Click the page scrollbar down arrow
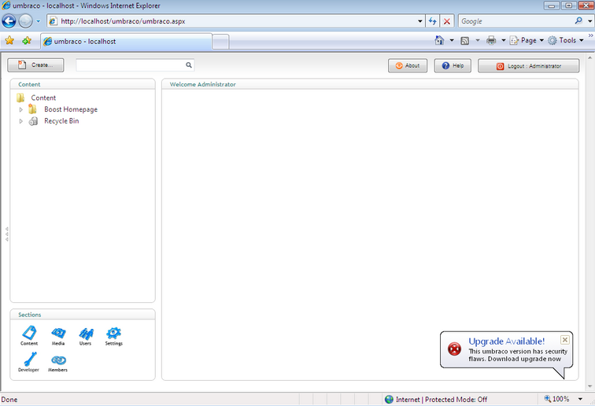The image size is (595, 406). pyautogui.click(x=589, y=386)
